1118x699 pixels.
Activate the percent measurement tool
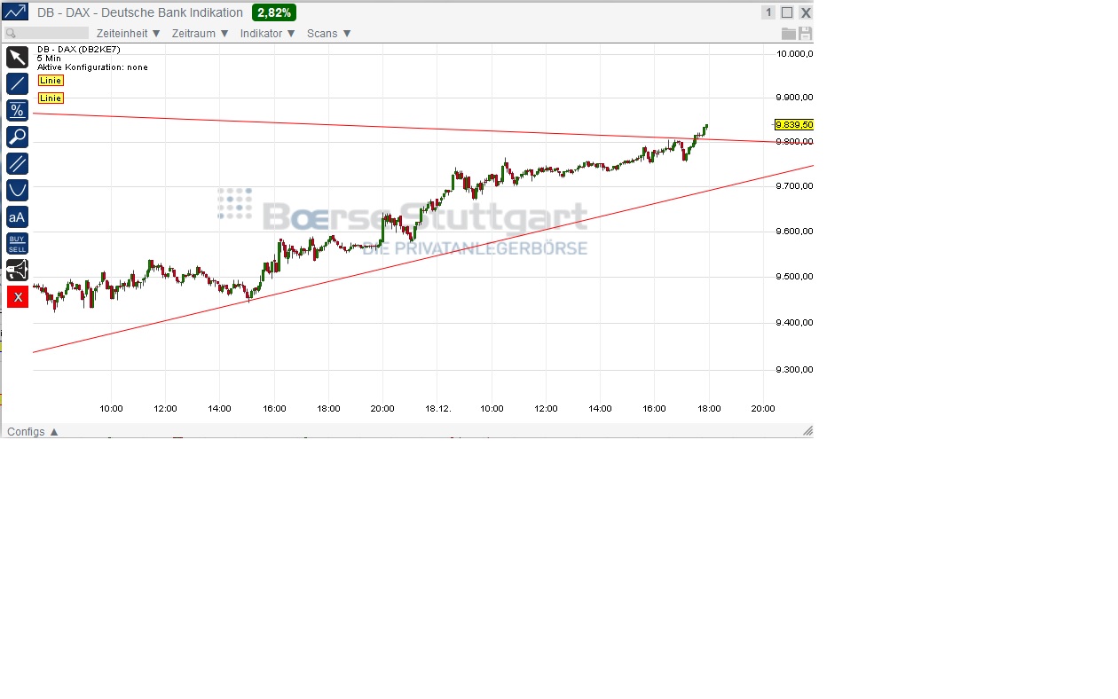click(17, 111)
